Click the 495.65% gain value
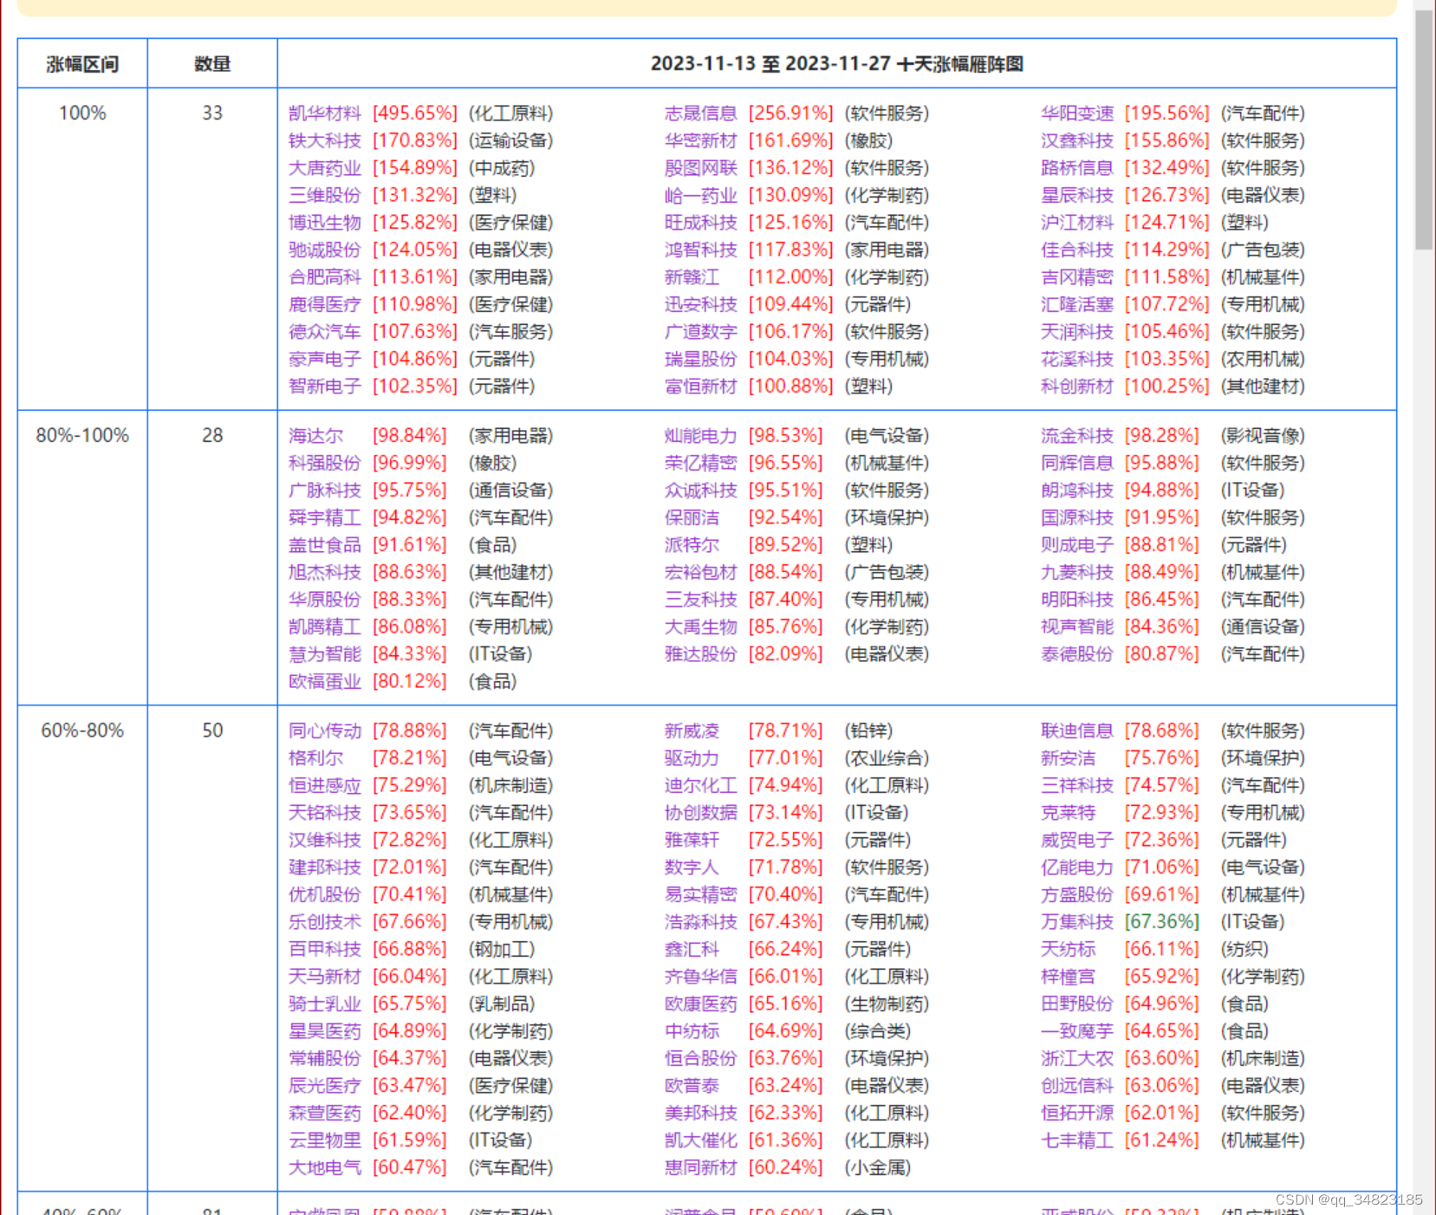Image resolution: width=1436 pixels, height=1215 pixels. 415,114
